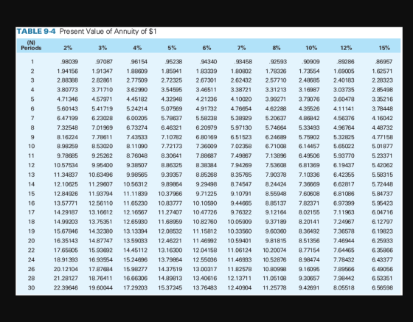Select the 15-period 6% value 9.71225
The width and height of the screenshot is (413, 322).
(x=206, y=194)
